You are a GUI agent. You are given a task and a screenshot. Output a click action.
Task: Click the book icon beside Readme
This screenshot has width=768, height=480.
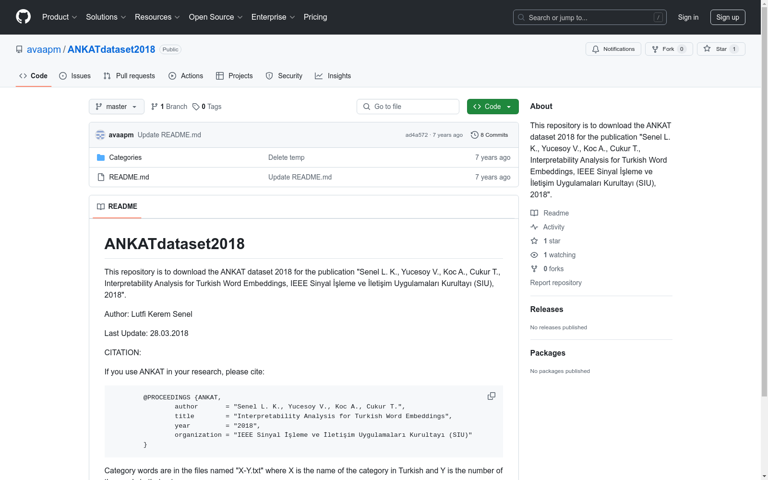pos(534,213)
